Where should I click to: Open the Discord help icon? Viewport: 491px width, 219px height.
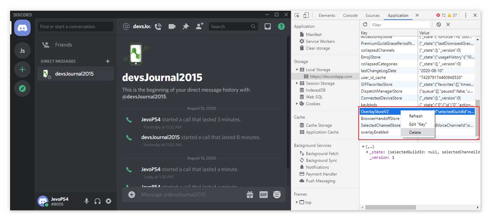(281, 27)
